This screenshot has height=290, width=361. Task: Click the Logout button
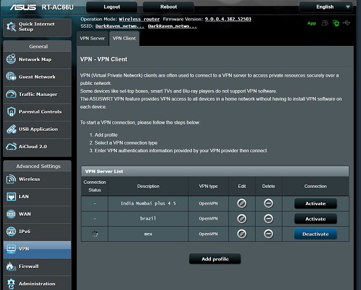click(x=112, y=7)
